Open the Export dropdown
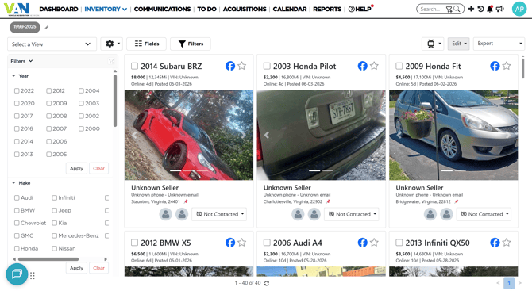Image resolution: width=532 pixels, height=291 pixels. click(499, 44)
